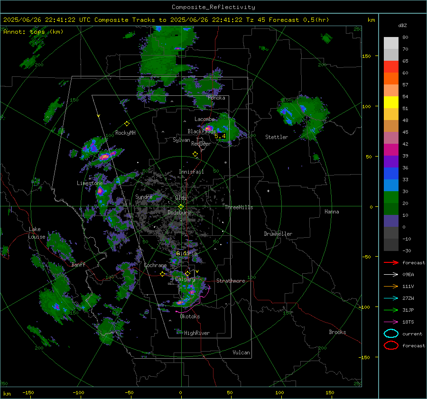Click the Olds town label
Viewport: 427px width, 399px height.
point(181,198)
